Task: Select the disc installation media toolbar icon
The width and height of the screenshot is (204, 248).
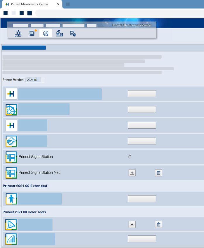Action: 46,33
